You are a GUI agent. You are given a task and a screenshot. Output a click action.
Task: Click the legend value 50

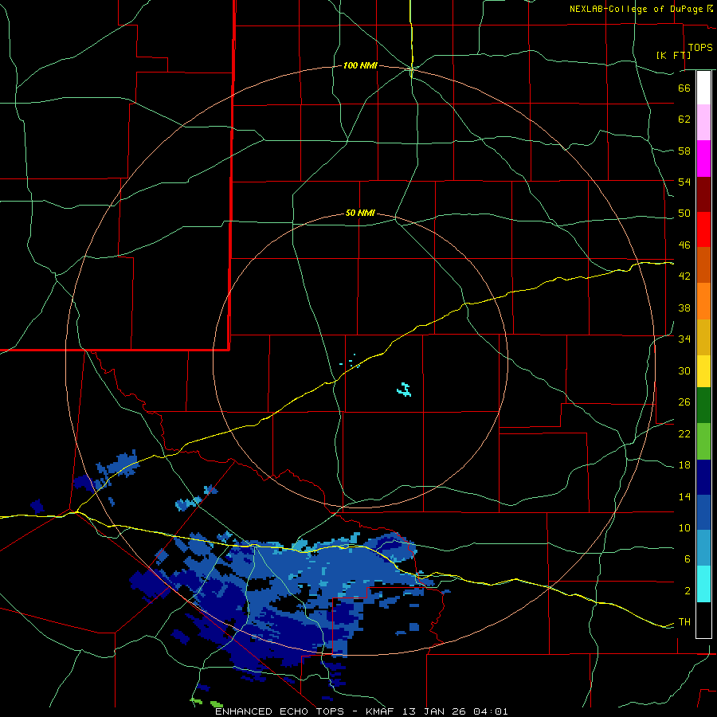(x=684, y=214)
